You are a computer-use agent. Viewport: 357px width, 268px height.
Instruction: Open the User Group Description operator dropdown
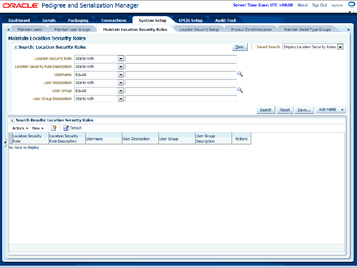pos(121,99)
